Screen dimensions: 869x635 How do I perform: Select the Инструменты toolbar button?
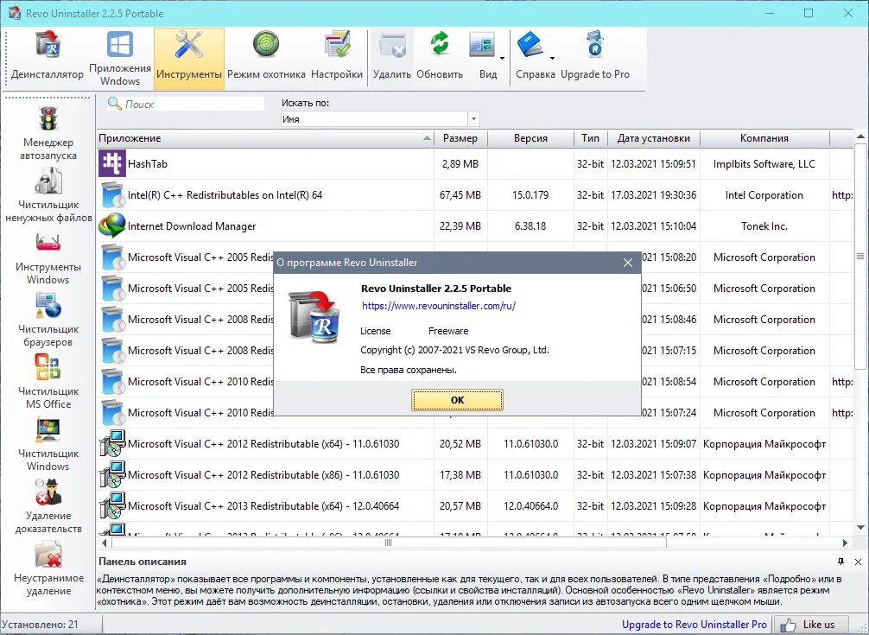point(189,58)
